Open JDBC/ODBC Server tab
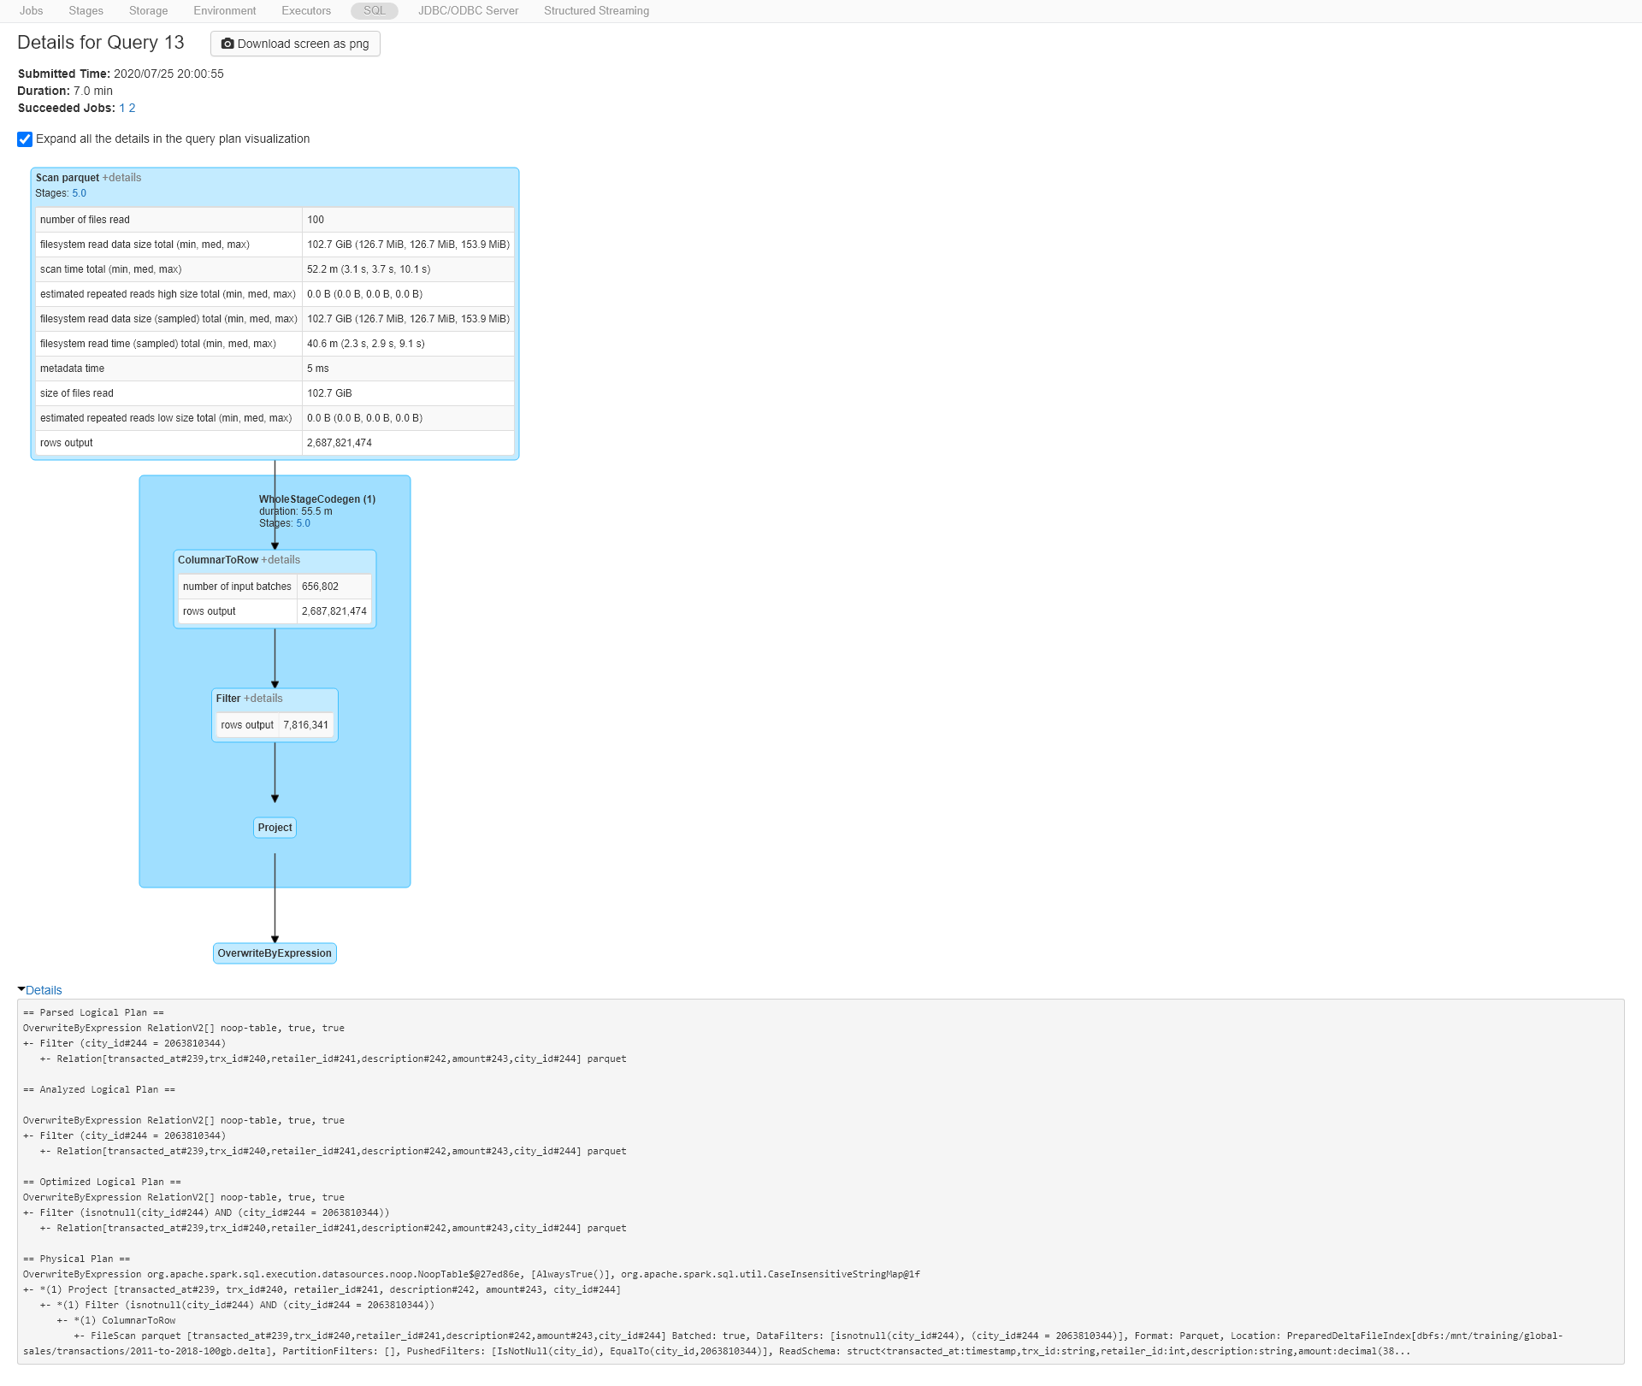 click(468, 11)
